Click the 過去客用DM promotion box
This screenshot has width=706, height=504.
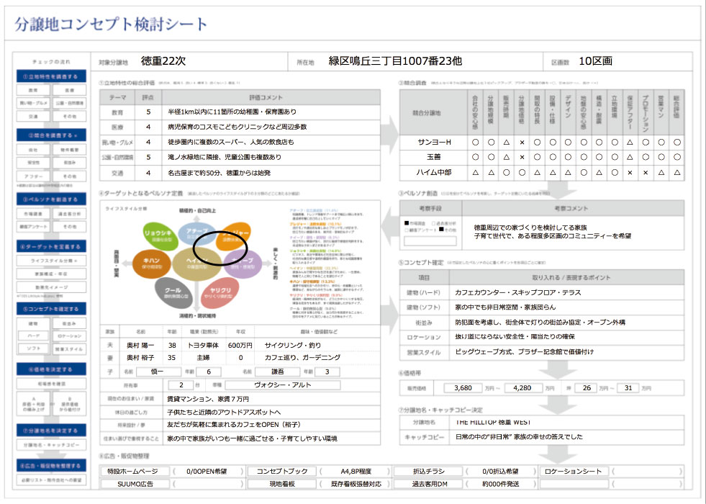(x=428, y=484)
